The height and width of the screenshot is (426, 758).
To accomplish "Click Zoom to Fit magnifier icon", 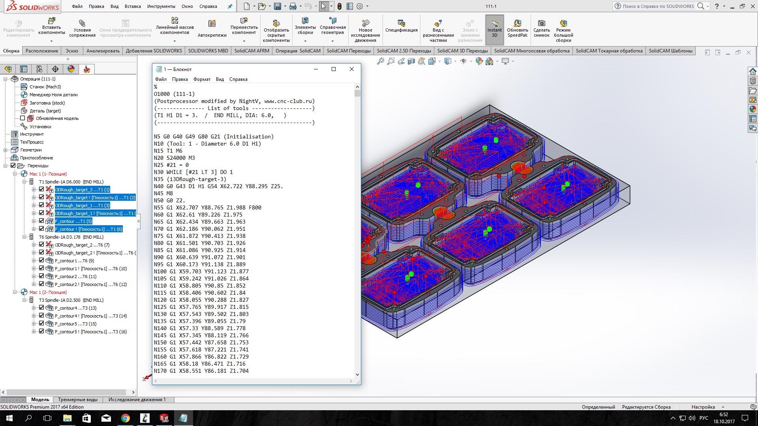I will pos(380,62).
